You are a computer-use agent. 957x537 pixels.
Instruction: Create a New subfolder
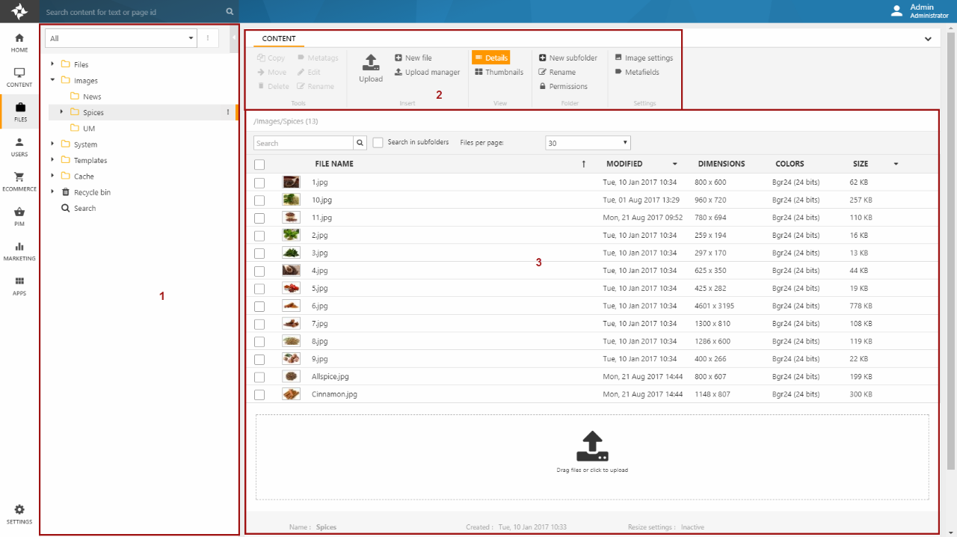tap(567, 58)
